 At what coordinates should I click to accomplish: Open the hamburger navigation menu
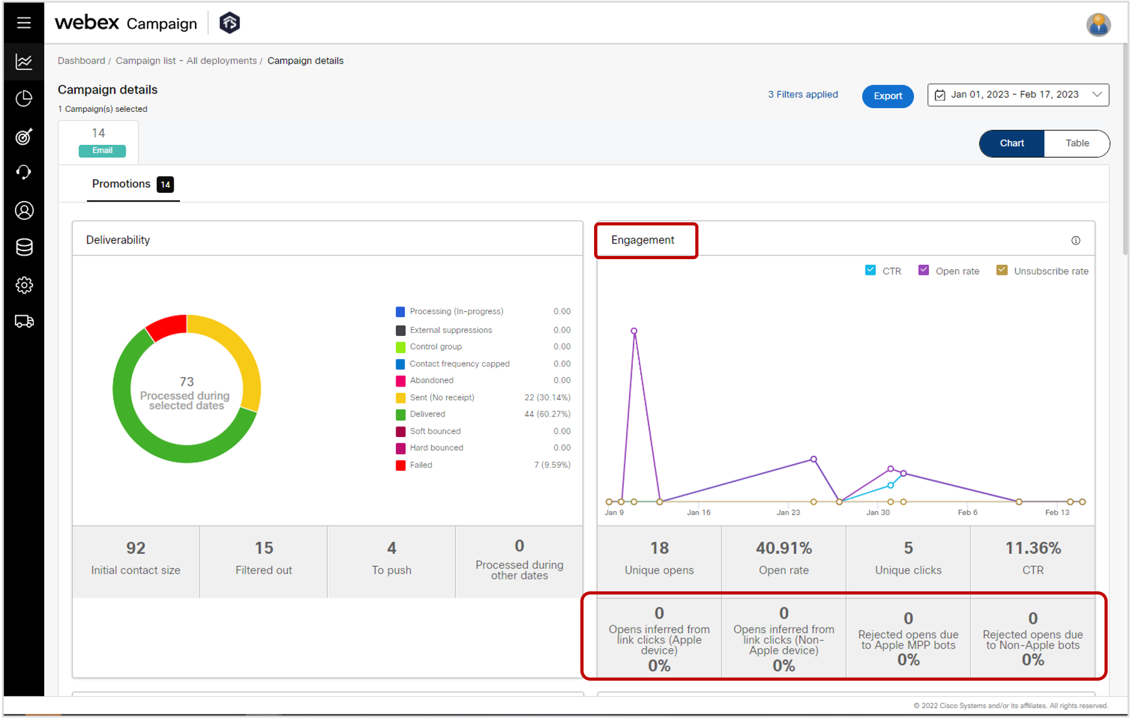(x=24, y=23)
